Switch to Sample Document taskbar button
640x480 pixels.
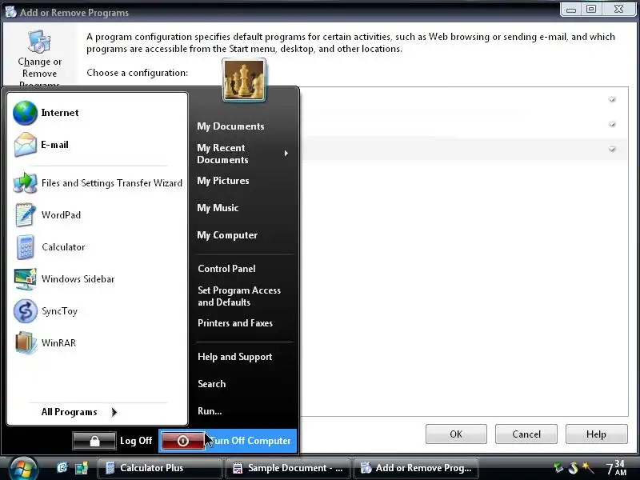pos(287,468)
